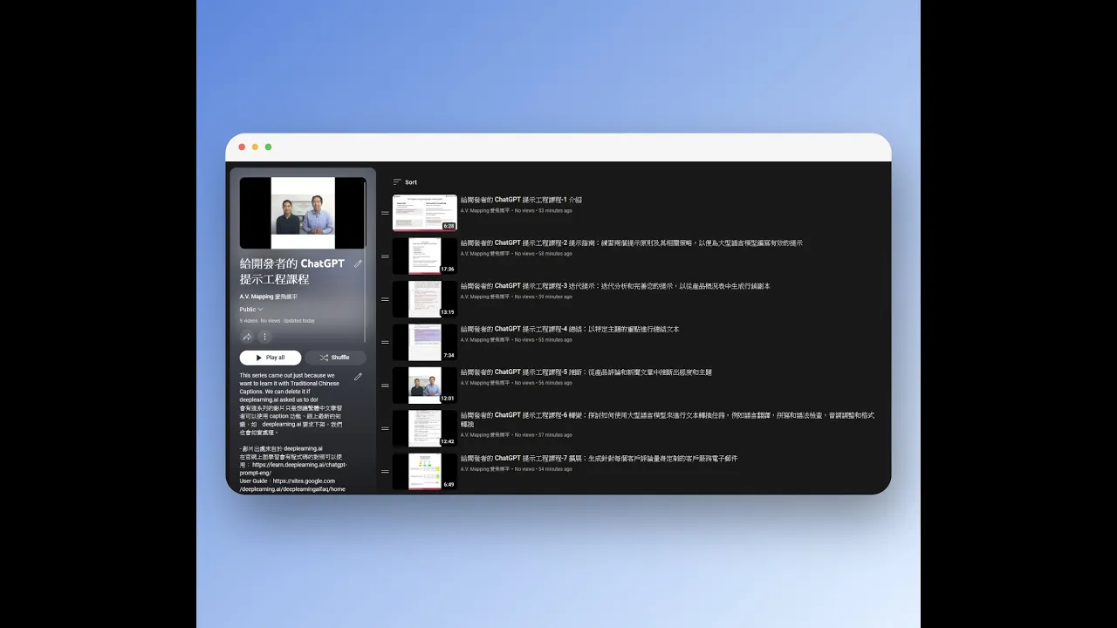Screen dimensions: 1117x628
Task: Click the sidebar panel vertical scrollbar
Action: pos(366,262)
